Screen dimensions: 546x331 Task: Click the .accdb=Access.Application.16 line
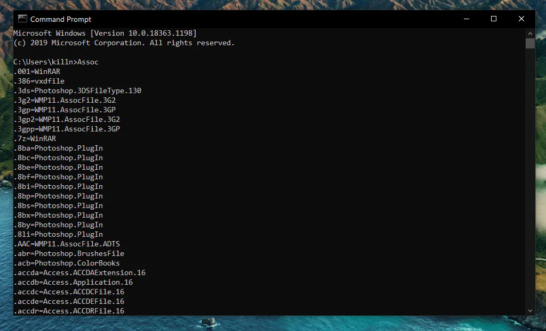(x=73, y=283)
